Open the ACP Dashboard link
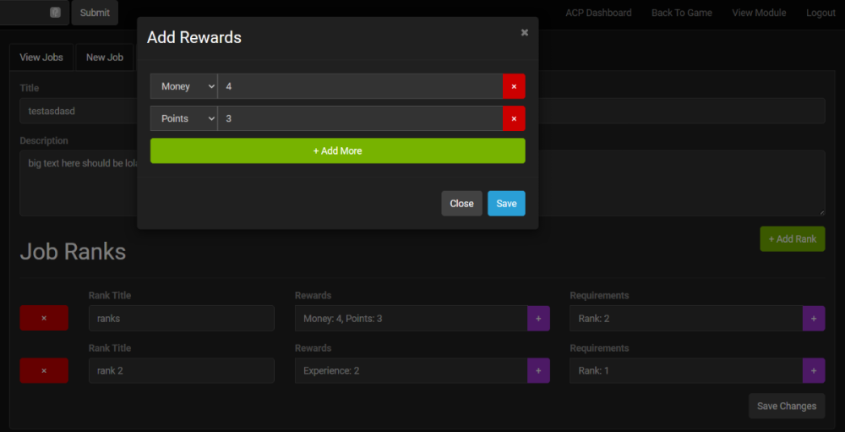Viewport: 845px width, 432px height. (598, 13)
